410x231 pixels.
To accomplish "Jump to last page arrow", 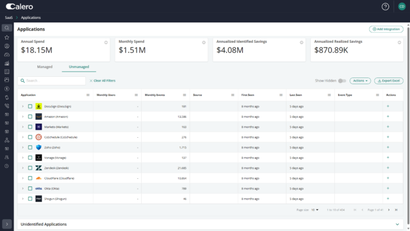I will coord(396,210).
